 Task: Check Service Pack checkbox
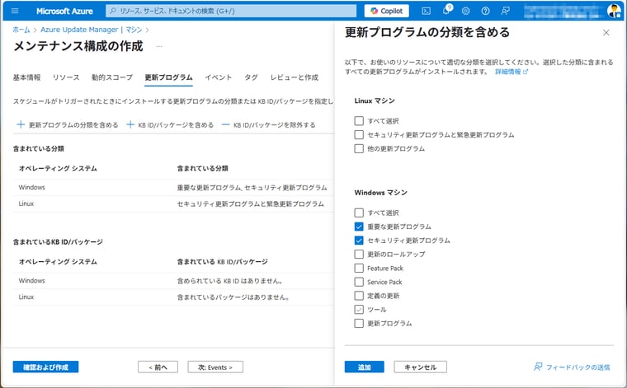359,282
